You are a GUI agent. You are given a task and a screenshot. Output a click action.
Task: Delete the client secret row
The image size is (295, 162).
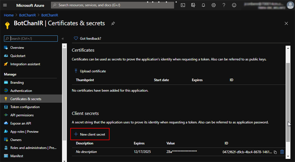pyautogui.click(x=282, y=152)
